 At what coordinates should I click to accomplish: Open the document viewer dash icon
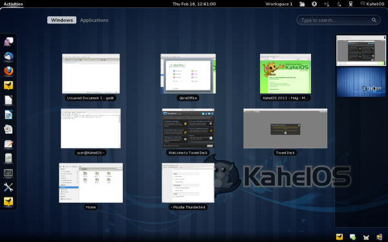(8, 129)
